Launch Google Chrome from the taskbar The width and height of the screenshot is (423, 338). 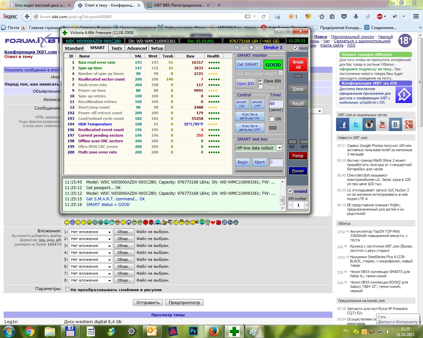pyautogui.click(x=29, y=331)
